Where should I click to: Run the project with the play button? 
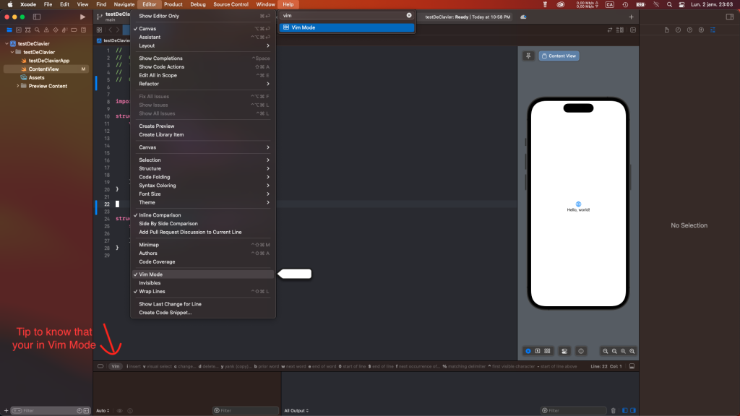point(82,17)
